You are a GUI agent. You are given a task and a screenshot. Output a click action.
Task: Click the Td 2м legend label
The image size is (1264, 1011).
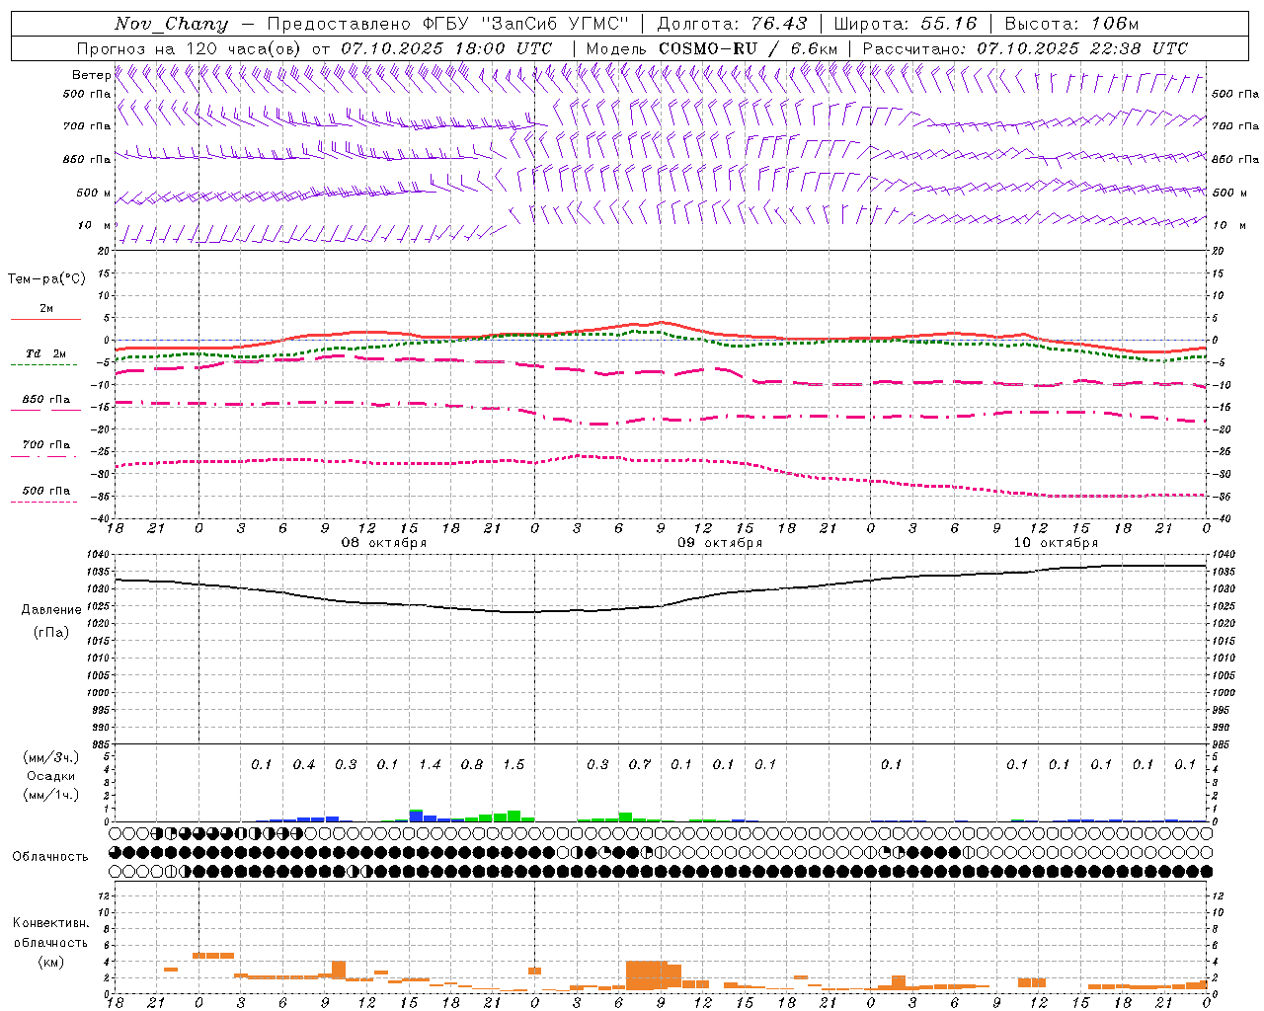[46, 353]
